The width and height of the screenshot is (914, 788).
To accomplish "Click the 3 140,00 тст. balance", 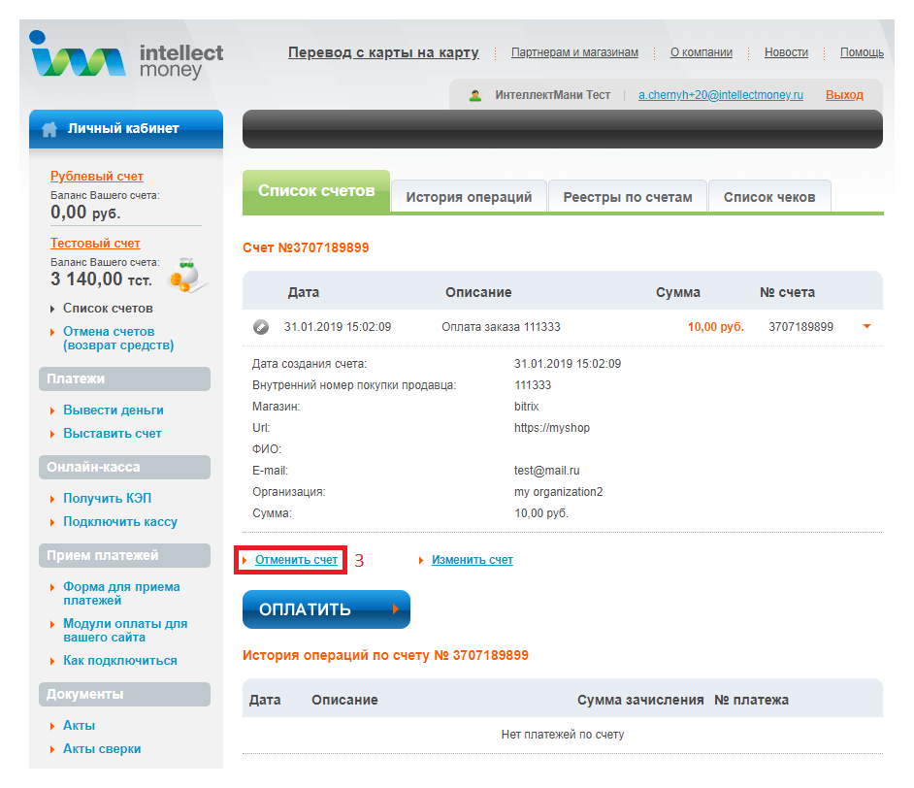I will (x=101, y=279).
